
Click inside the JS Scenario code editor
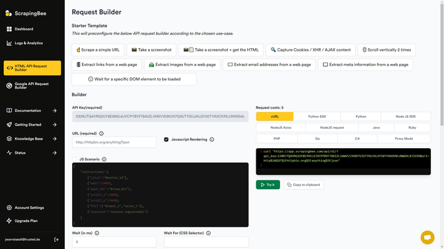click(x=161, y=195)
